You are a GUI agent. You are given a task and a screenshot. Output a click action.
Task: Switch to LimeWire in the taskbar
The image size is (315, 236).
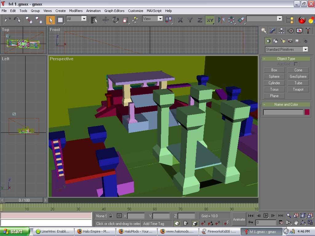tap(53, 231)
